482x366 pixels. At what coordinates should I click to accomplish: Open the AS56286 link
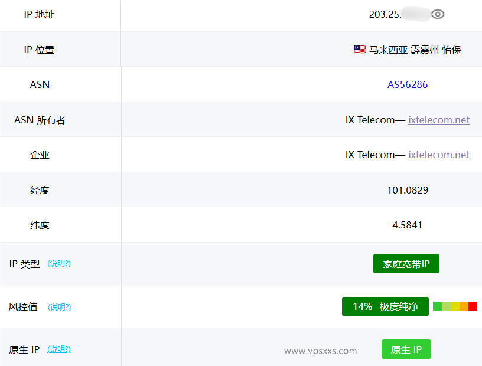(x=407, y=84)
